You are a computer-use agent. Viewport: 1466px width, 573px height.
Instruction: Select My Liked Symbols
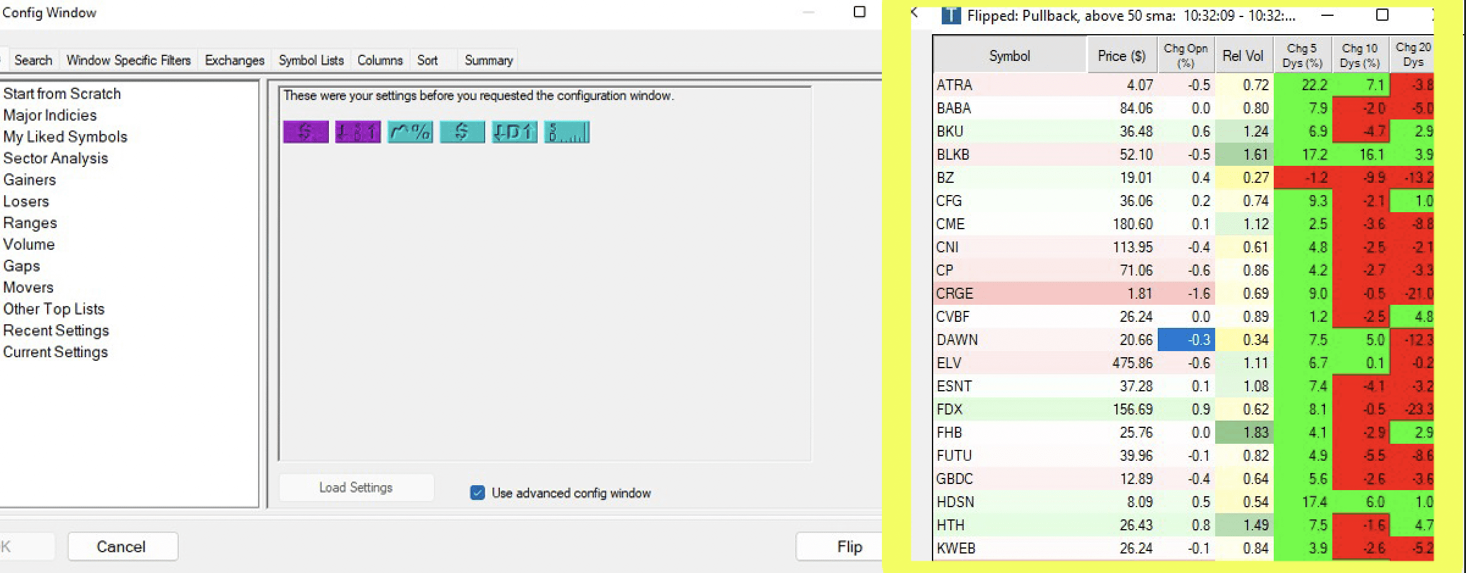(65, 137)
